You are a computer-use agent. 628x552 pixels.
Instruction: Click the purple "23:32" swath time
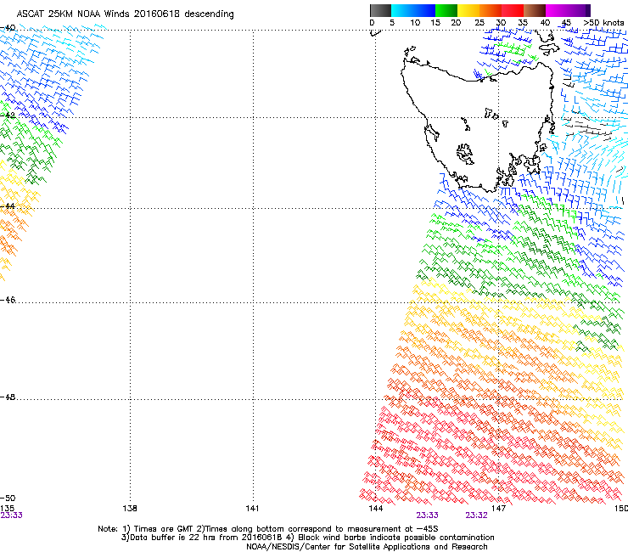pyautogui.click(x=477, y=515)
